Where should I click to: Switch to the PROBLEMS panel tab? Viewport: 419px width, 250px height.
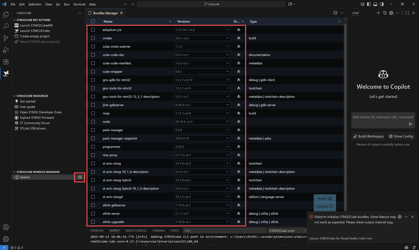[97, 230]
